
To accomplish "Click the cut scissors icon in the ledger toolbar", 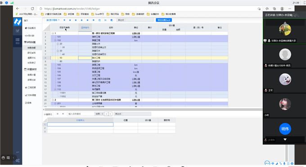I will (106, 20).
